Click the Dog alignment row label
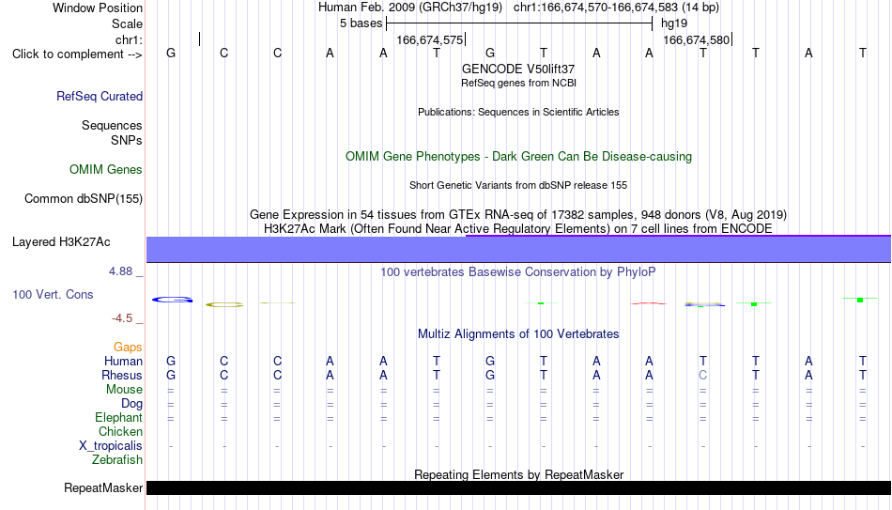The image size is (892, 510). pyautogui.click(x=132, y=404)
